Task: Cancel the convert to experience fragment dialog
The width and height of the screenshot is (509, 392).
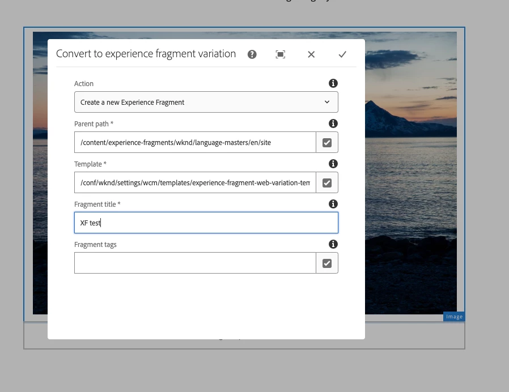Action: [311, 54]
